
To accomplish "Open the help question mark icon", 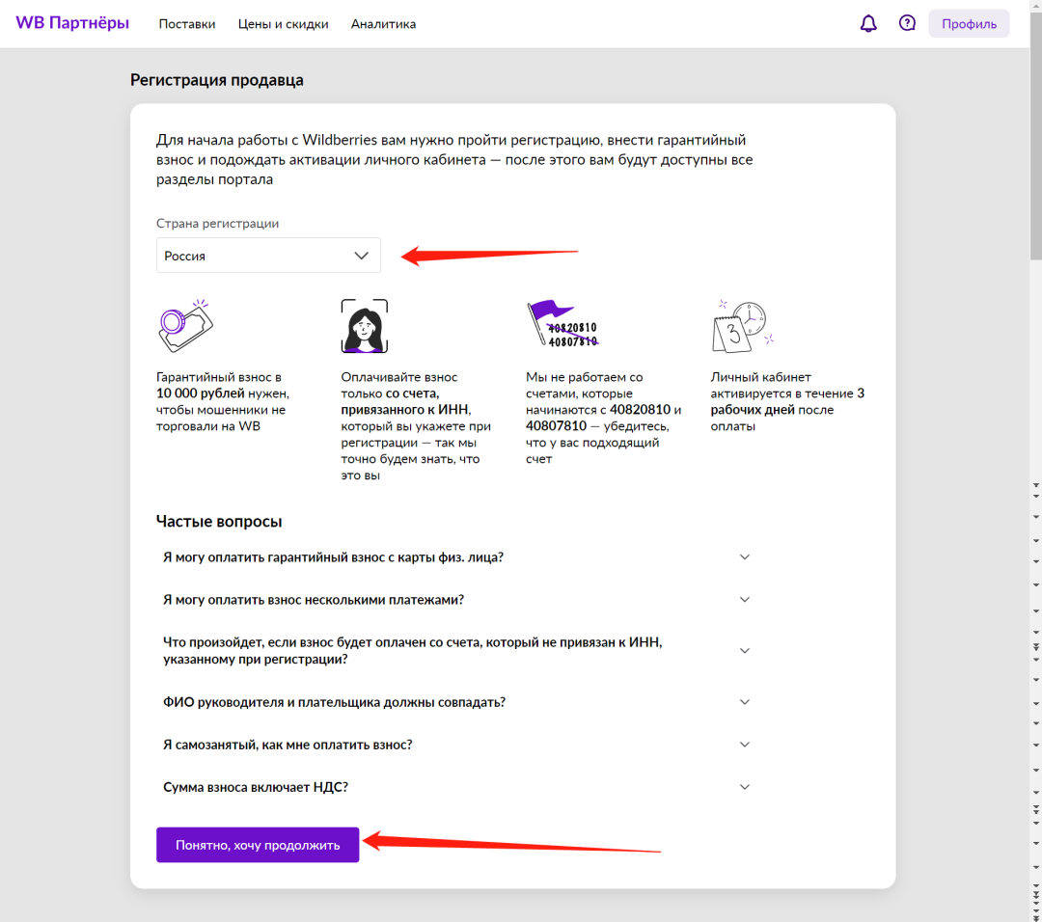I will [x=907, y=24].
